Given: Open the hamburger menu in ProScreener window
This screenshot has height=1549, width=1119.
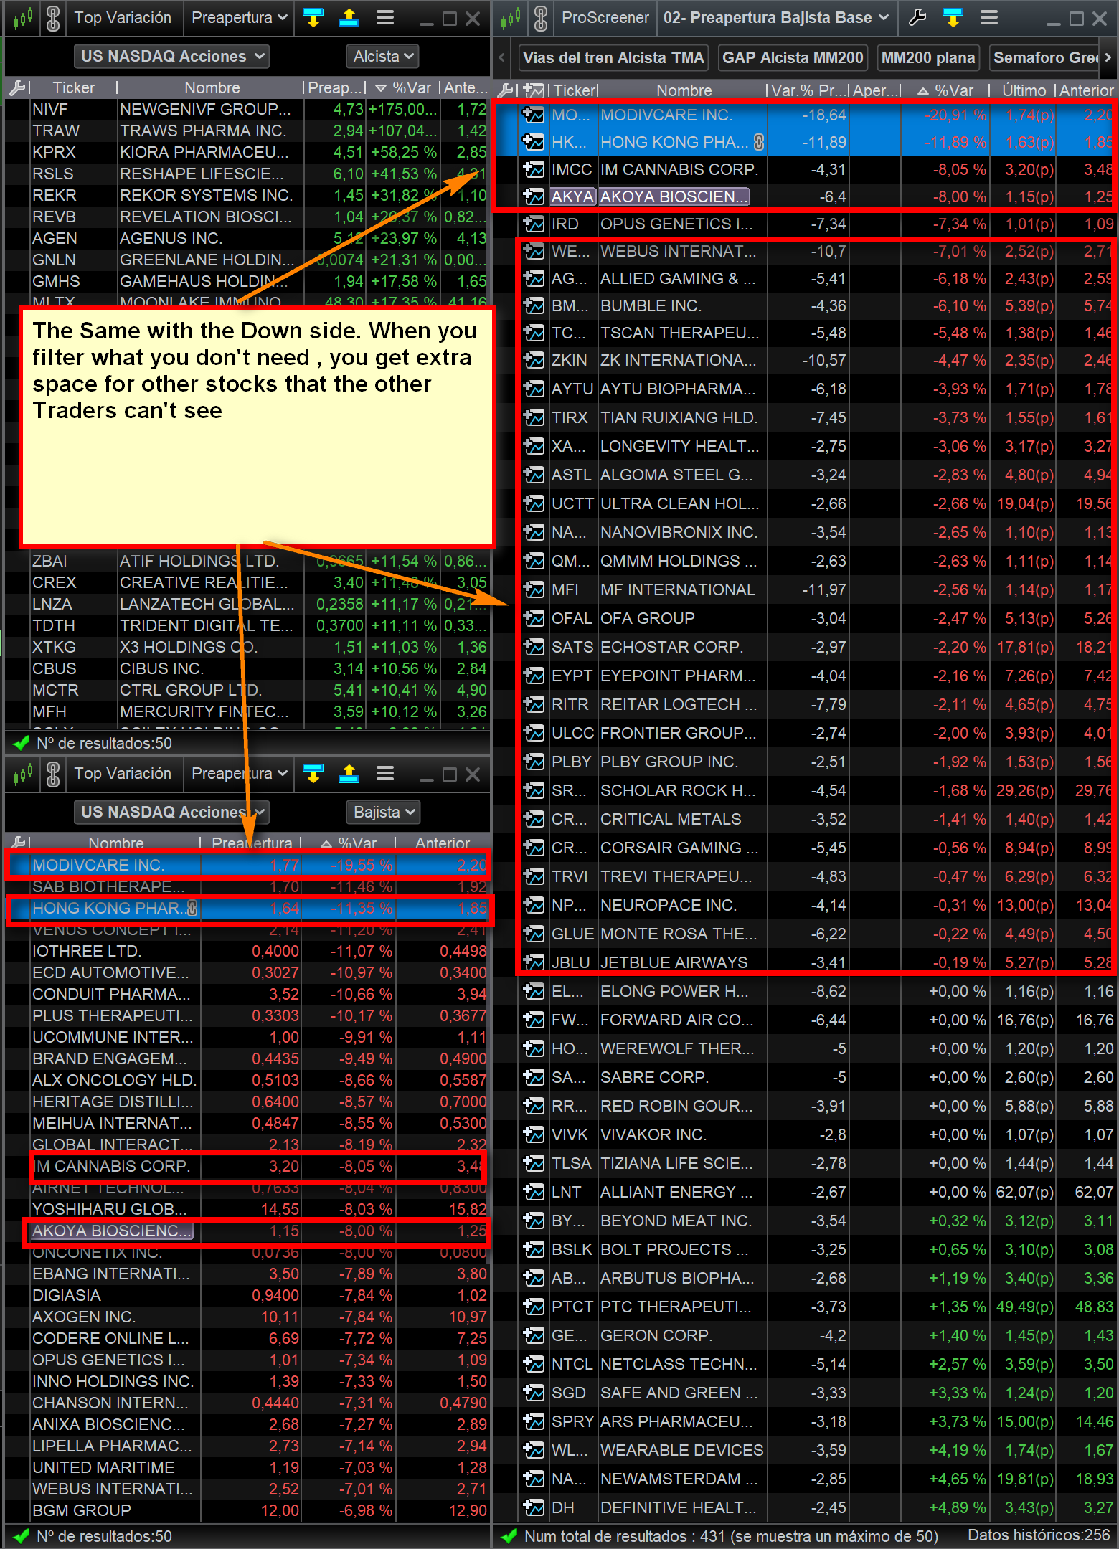Looking at the screenshot, I should [989, 17].
